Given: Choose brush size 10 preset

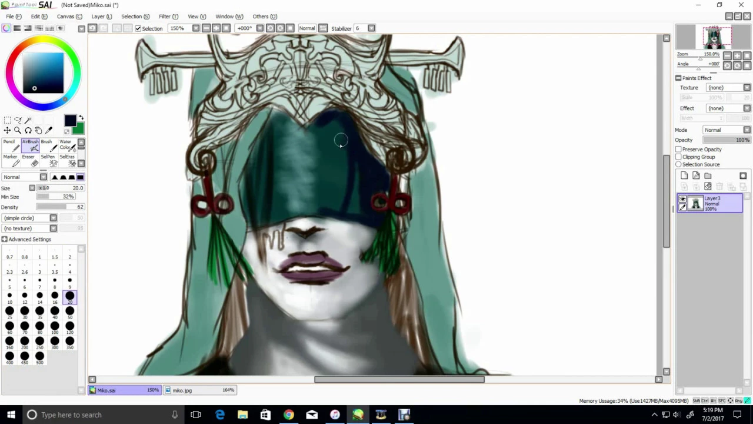Looking at the screenshot, I should click(9, 297).
